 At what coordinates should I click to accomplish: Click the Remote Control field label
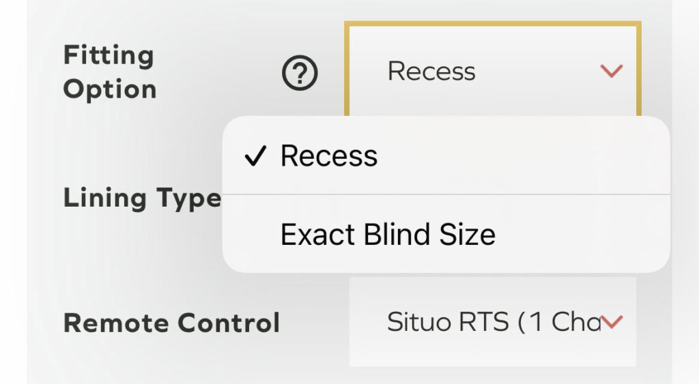point(171,323)
